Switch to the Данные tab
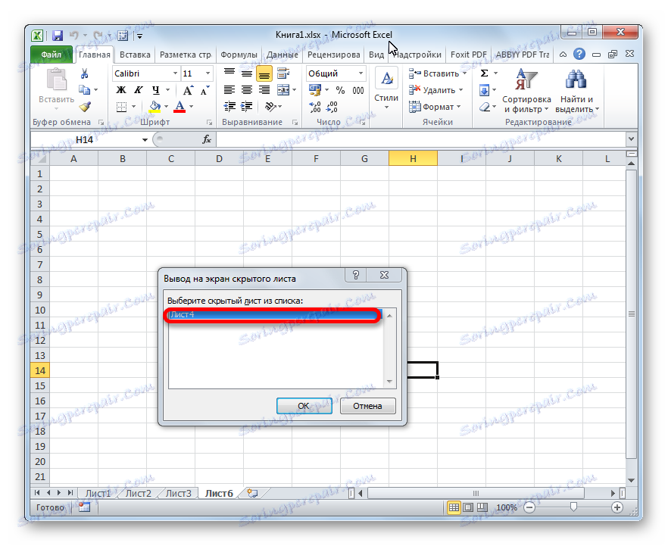This screenshot has height=546, width=668. pyautogui.click(x=282, y=55)
